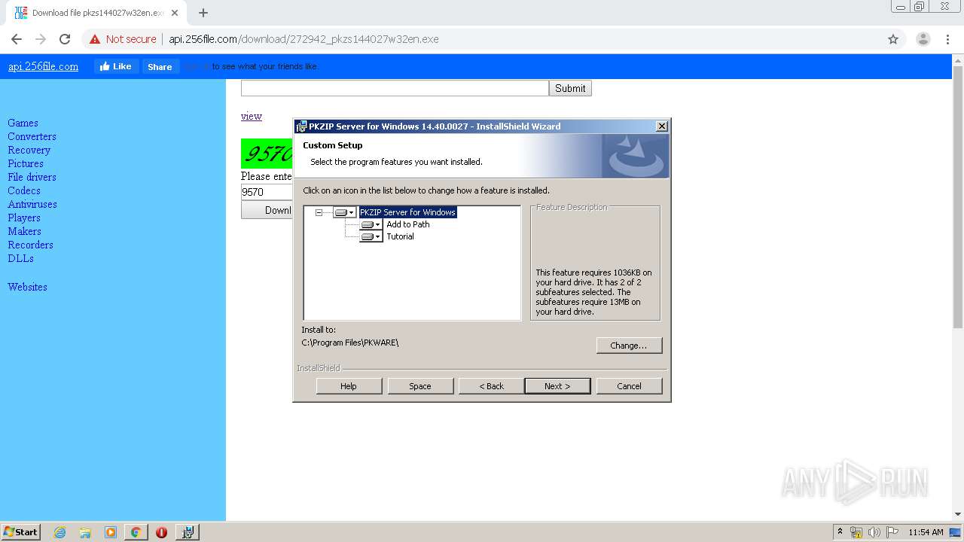Open Windows Explorer folder from taskbar
Viewport: 964px width, 542px height.
[85, 532]
